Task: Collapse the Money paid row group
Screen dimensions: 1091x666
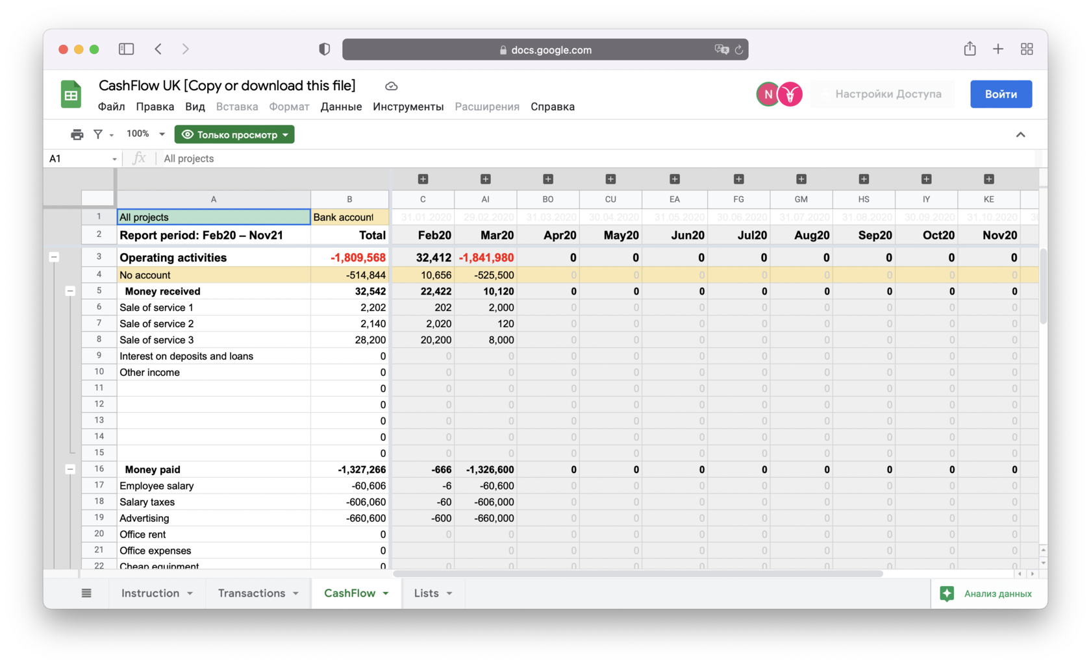Action: 70,469
